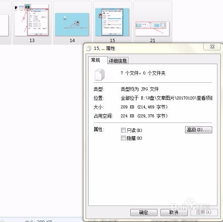Close the 属性 properties dialog

(212, 47)
